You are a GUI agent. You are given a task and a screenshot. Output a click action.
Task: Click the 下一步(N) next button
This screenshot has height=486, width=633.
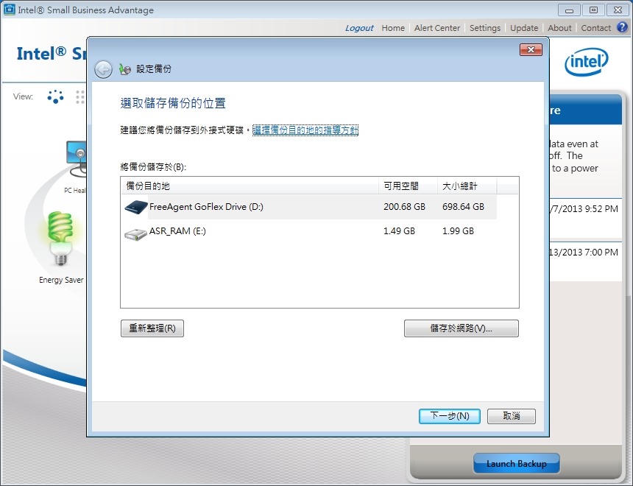[x=449, y=416]
